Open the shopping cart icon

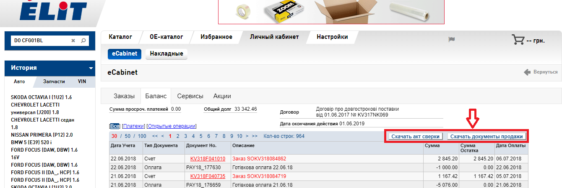(x=518, y=40)
